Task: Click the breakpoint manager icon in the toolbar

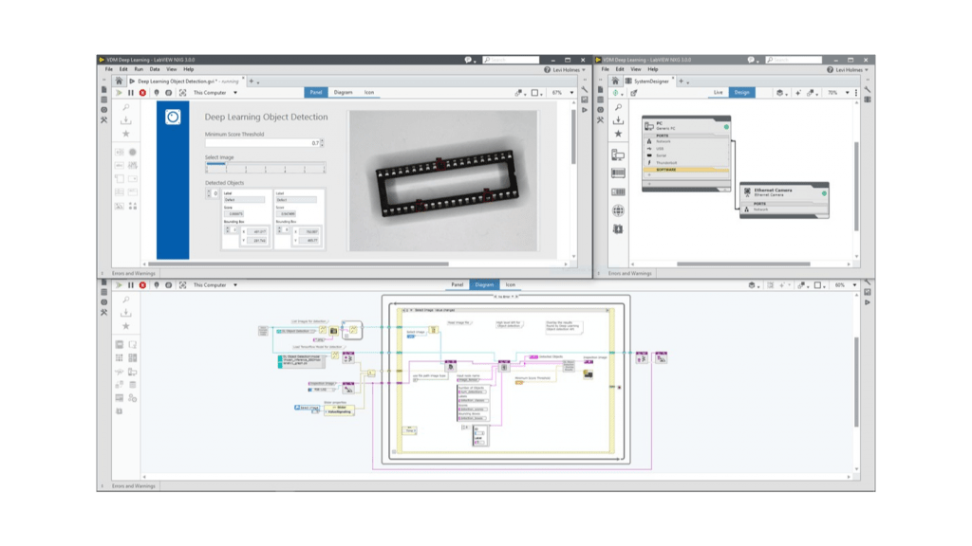Action: [168, 91]
